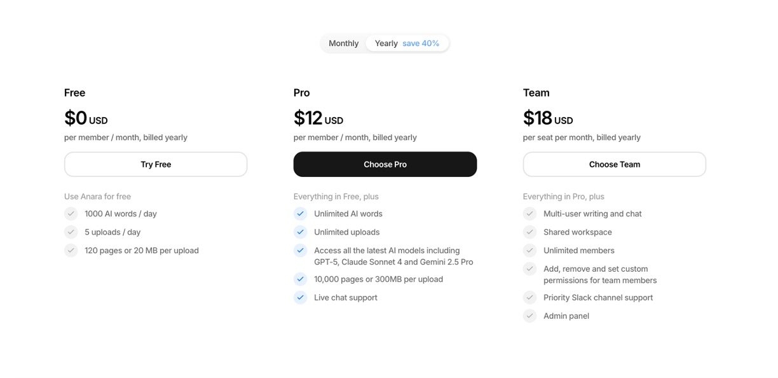Viewport: 778px width, 378px height.
Task: Click checkmark beside 10,000 pages per upload
Action: click(300, 279)
